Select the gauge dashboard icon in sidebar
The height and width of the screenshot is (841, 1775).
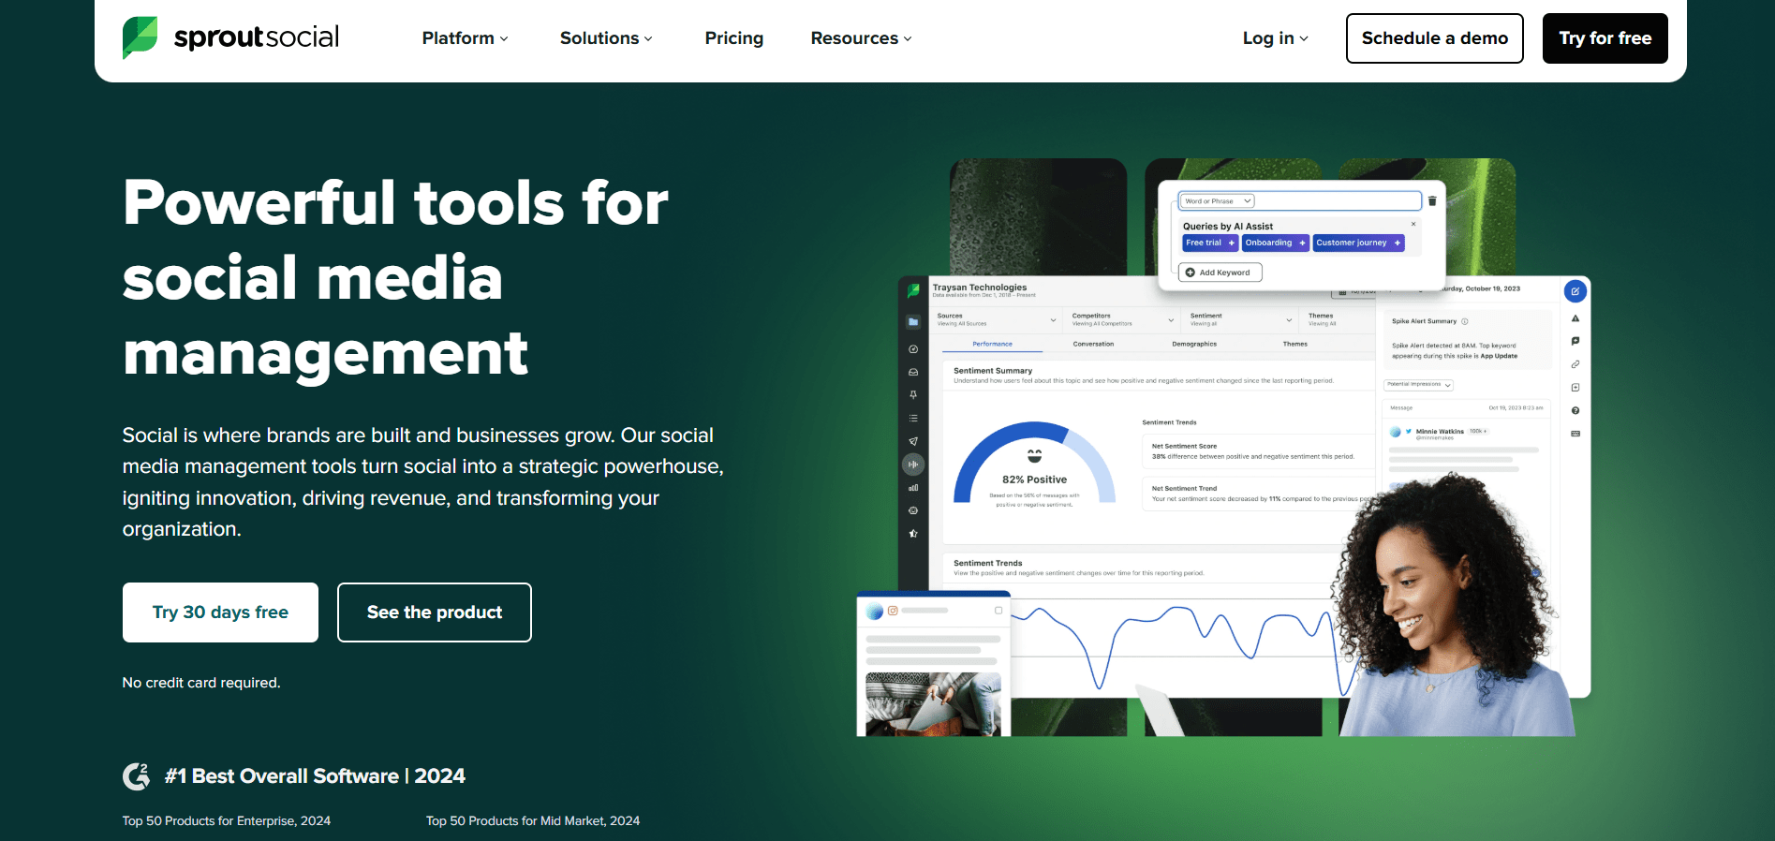913,348
